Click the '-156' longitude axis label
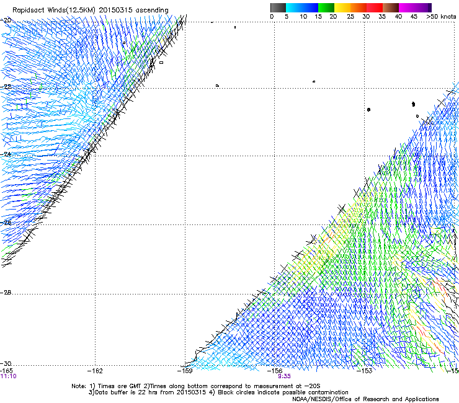This screenshot has height=403, width=459. point(275,371)
